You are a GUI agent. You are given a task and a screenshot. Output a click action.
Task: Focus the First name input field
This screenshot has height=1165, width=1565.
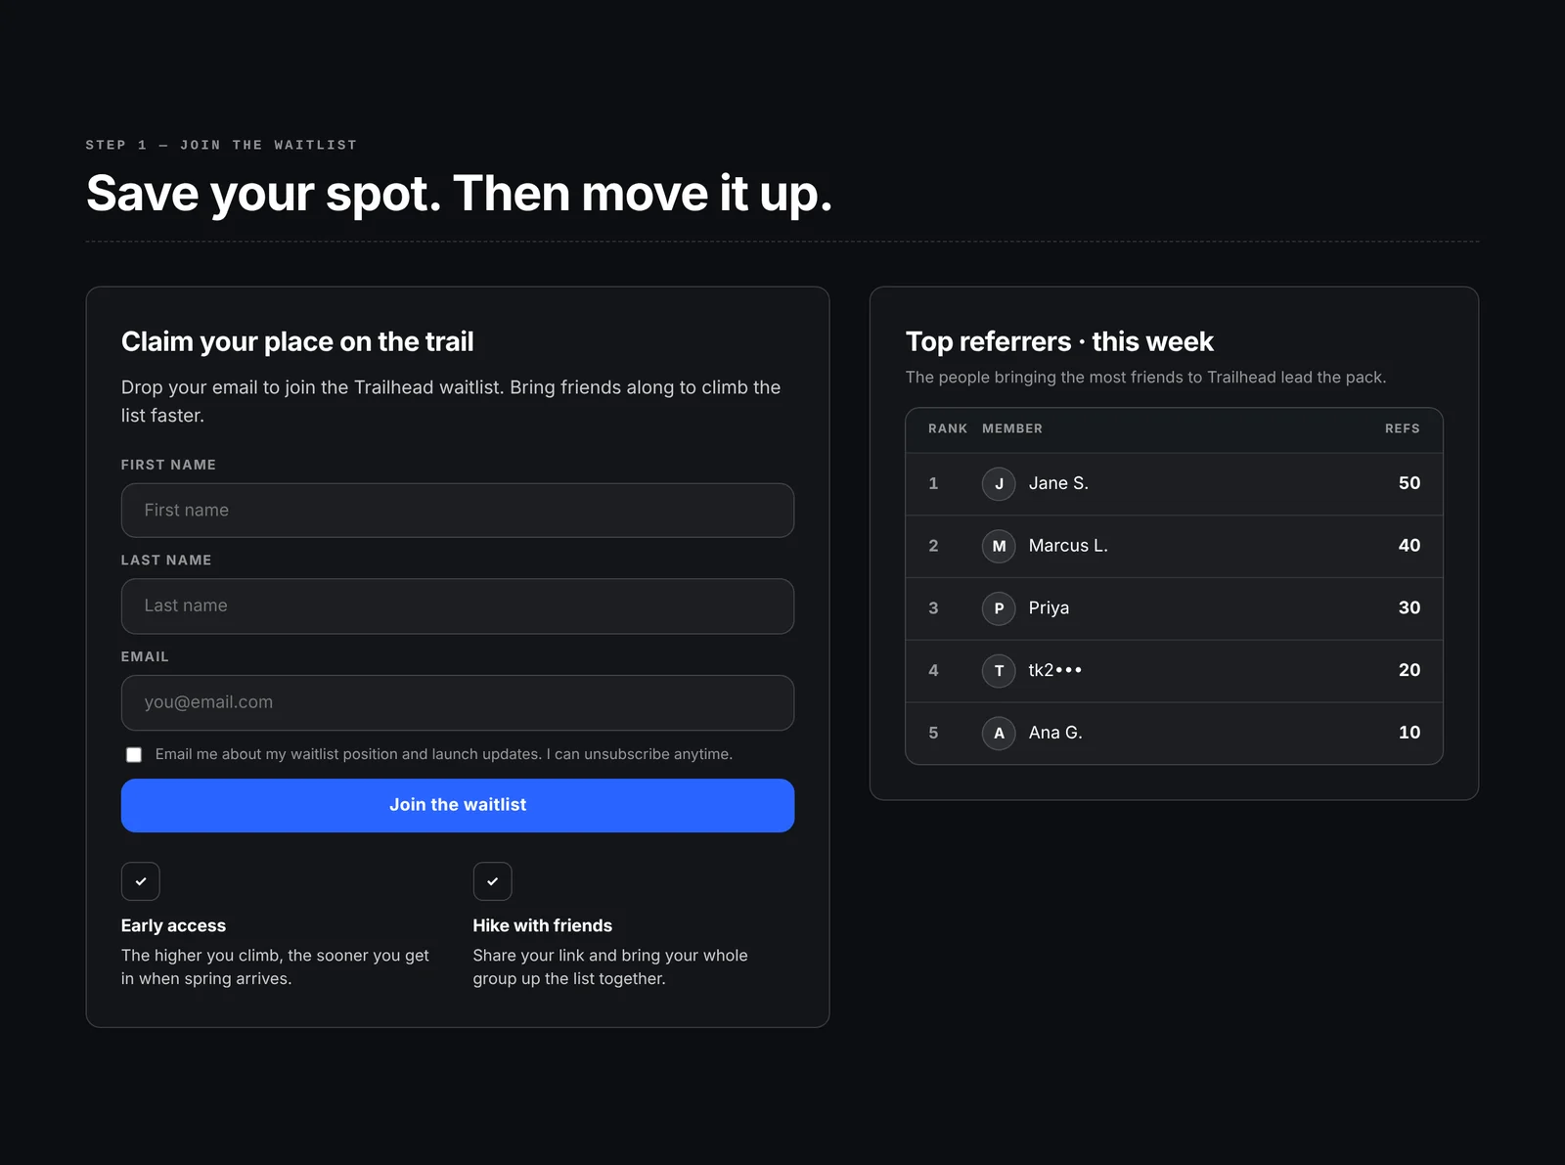point(458,511)
